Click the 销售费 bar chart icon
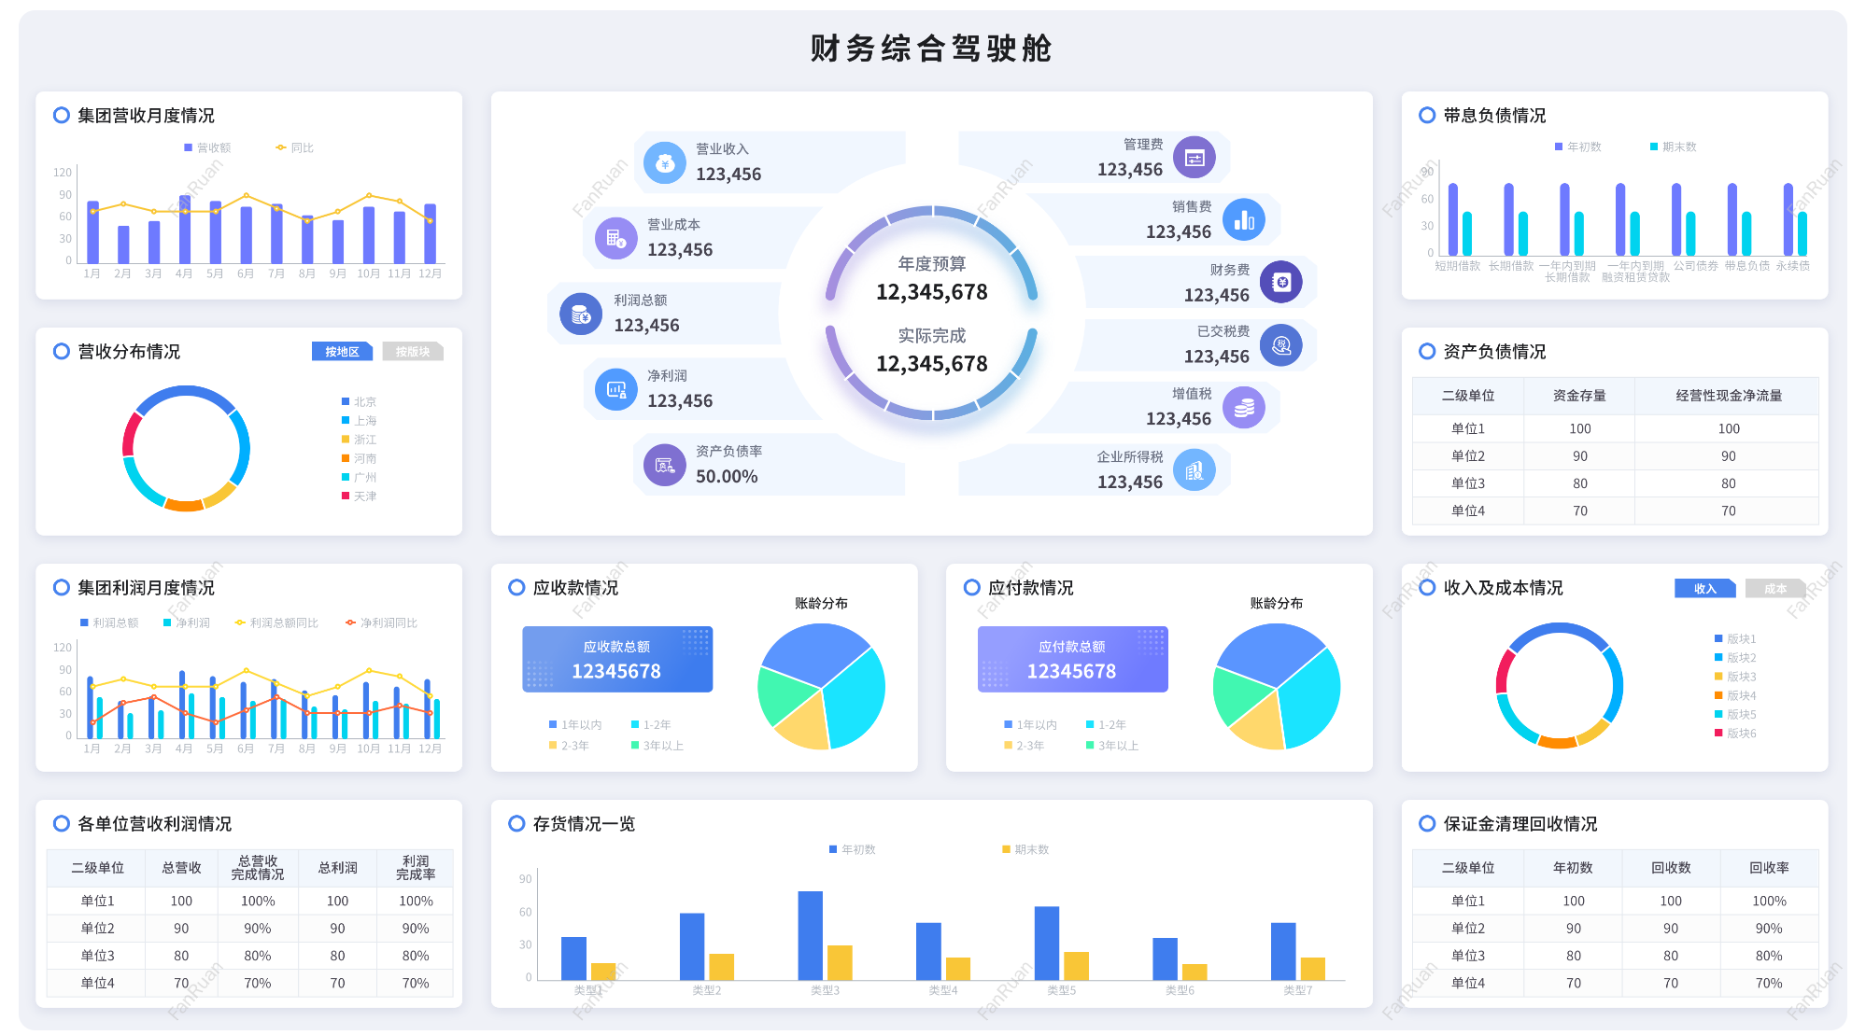Image resolution: width=1866 pixels, height=1035 pixels. pyautogui.click(x=1244, y=220)
